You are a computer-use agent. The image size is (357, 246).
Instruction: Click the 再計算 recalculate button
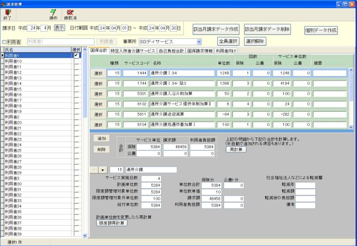coord(236,149)
